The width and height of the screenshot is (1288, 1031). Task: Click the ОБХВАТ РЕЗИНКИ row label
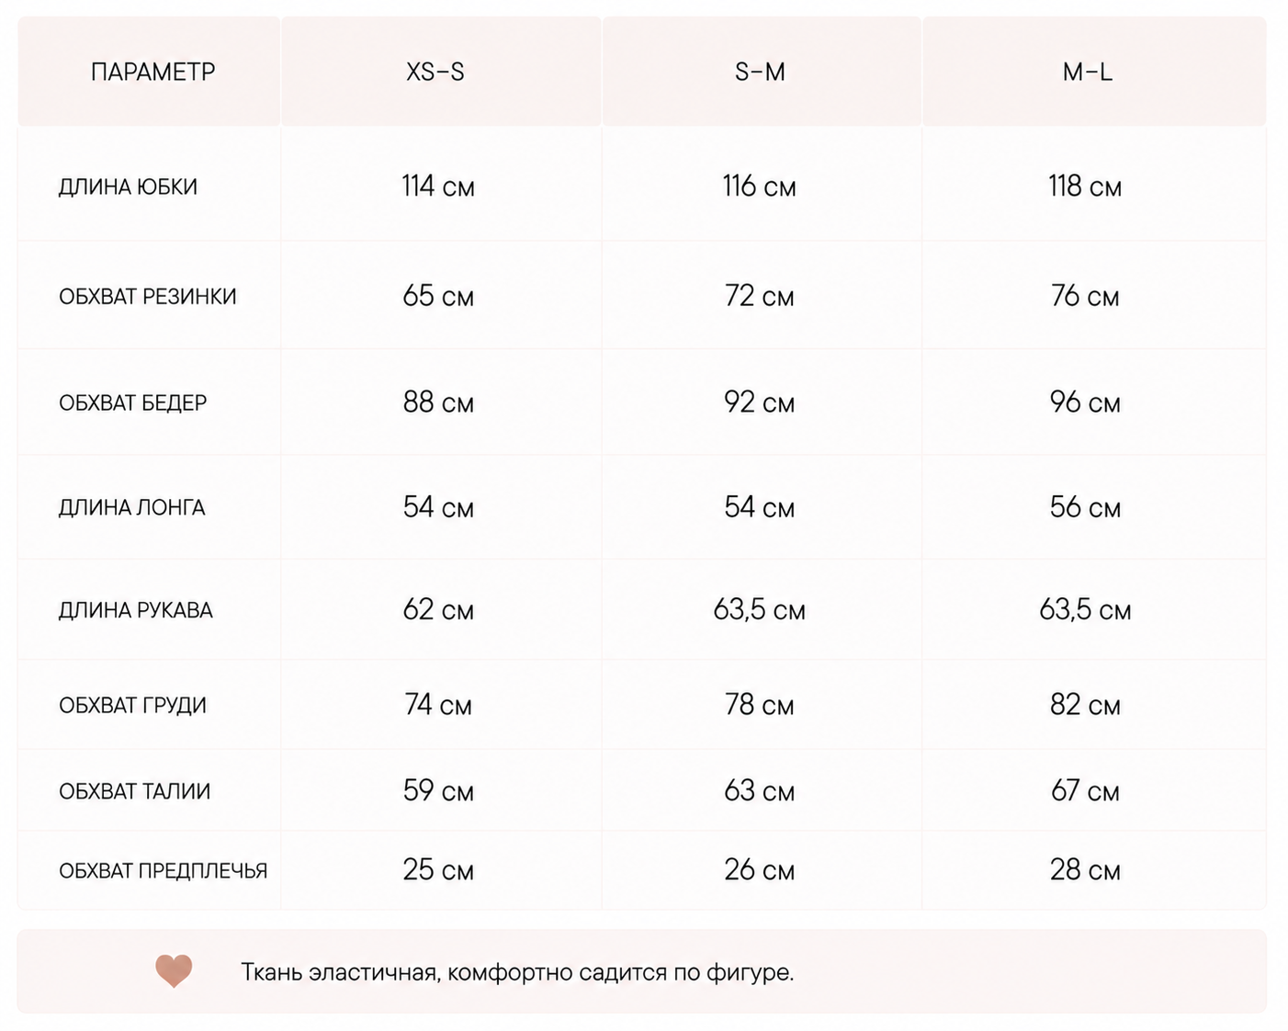(148, 297)
